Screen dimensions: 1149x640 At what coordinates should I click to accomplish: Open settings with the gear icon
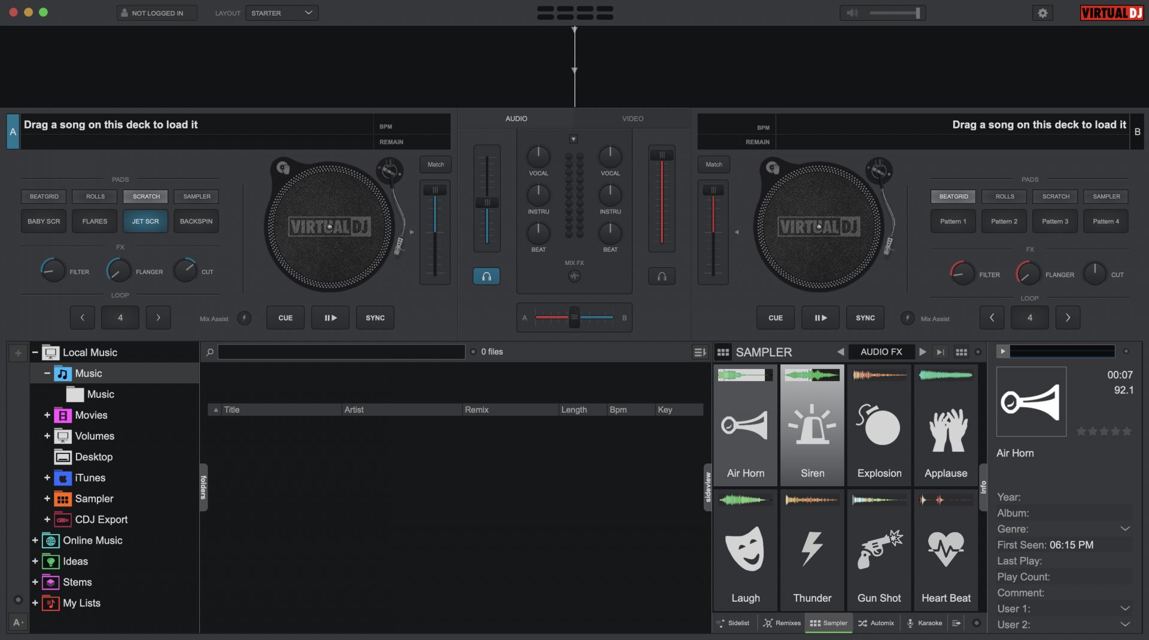(1042, 13)
